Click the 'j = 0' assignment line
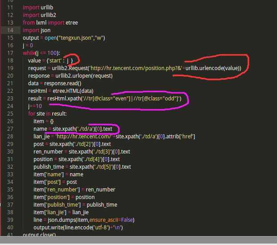Viewport: 277px width, 245px height. 28,46
